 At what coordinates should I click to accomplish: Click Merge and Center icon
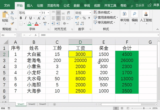point(68,18)
